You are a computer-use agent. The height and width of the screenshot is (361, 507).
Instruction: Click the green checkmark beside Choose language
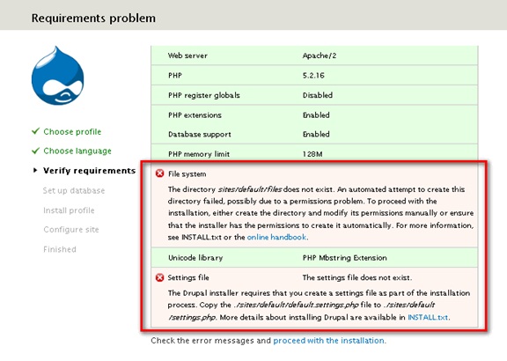(x=35, y=151)
